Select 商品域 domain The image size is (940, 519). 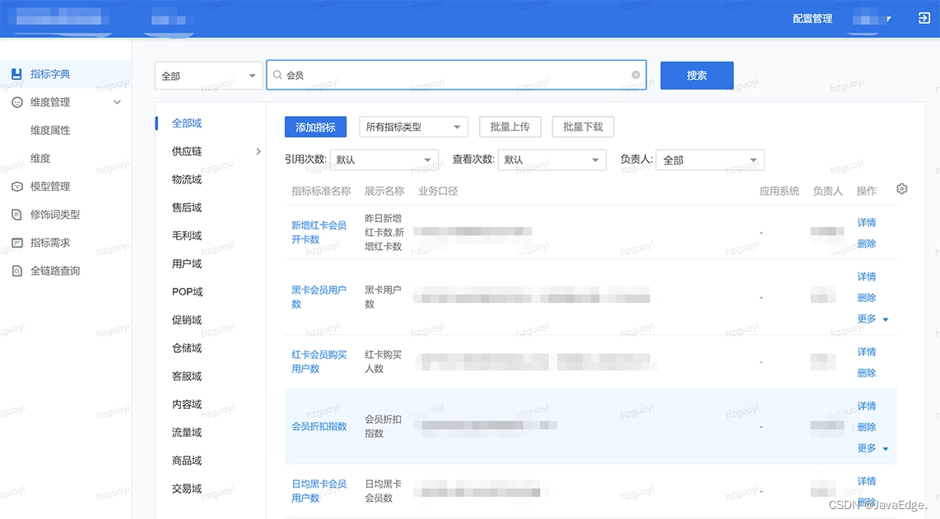187,461
